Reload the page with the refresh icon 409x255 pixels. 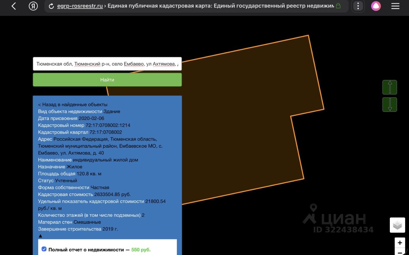pyautogui.click(x=51, y=6)
